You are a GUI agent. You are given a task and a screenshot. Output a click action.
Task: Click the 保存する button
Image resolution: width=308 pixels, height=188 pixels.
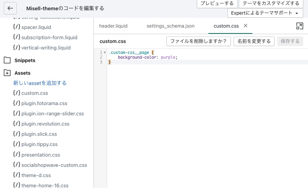(290, 41)
